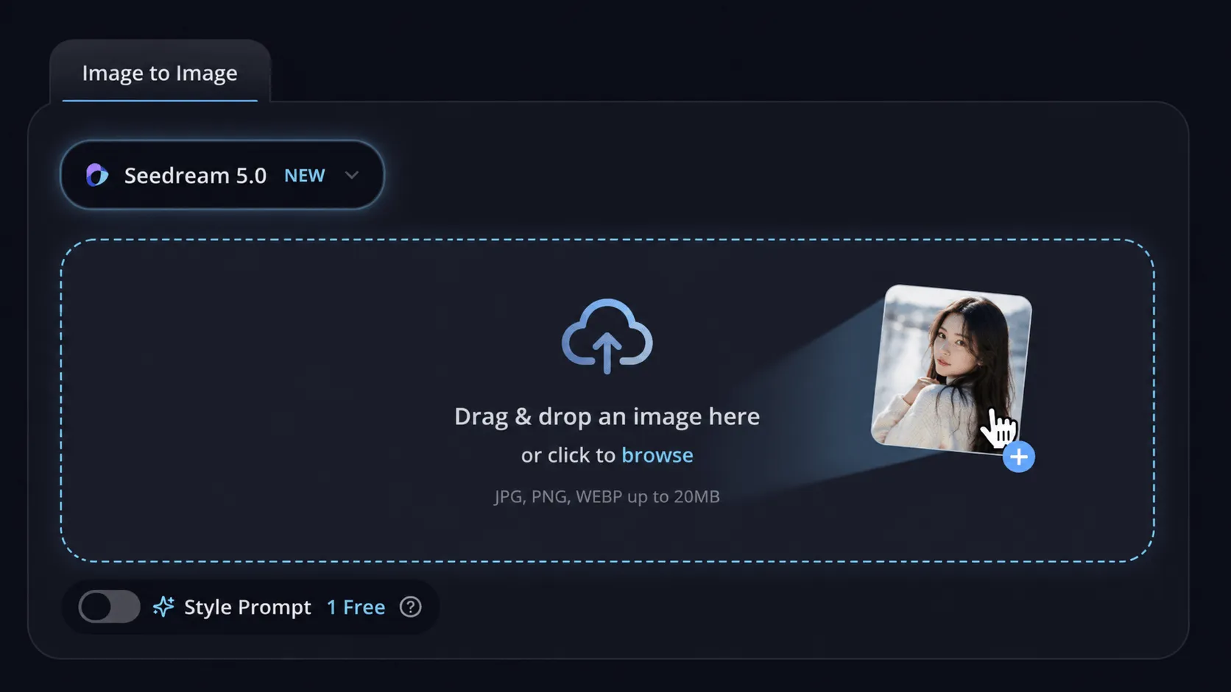
Task: Click the 1 Free label
Action: tap(356, 607)
